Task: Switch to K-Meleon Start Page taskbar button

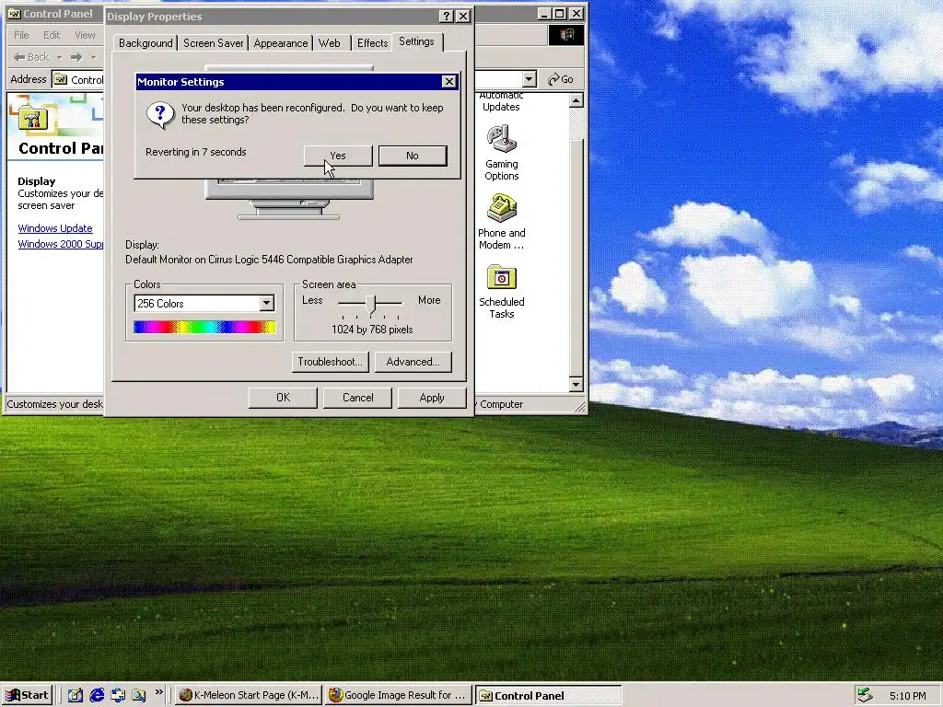Action: [249, 696]
